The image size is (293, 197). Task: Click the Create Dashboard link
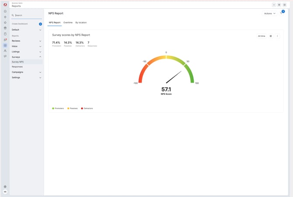pos(20,24)
